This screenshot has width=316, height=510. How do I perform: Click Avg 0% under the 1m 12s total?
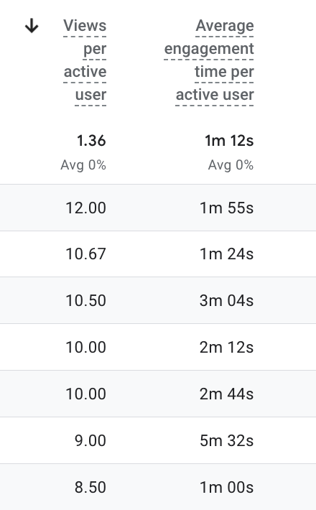(231, 165)
